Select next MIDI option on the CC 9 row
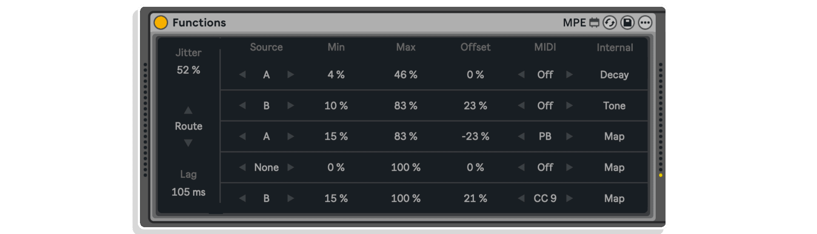817x234 pixels. (569, 198)
